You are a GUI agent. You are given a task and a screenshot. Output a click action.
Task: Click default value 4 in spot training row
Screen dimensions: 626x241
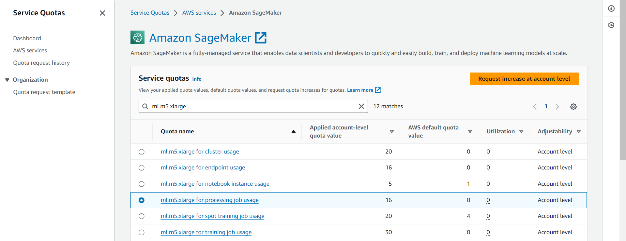point(468,216)
